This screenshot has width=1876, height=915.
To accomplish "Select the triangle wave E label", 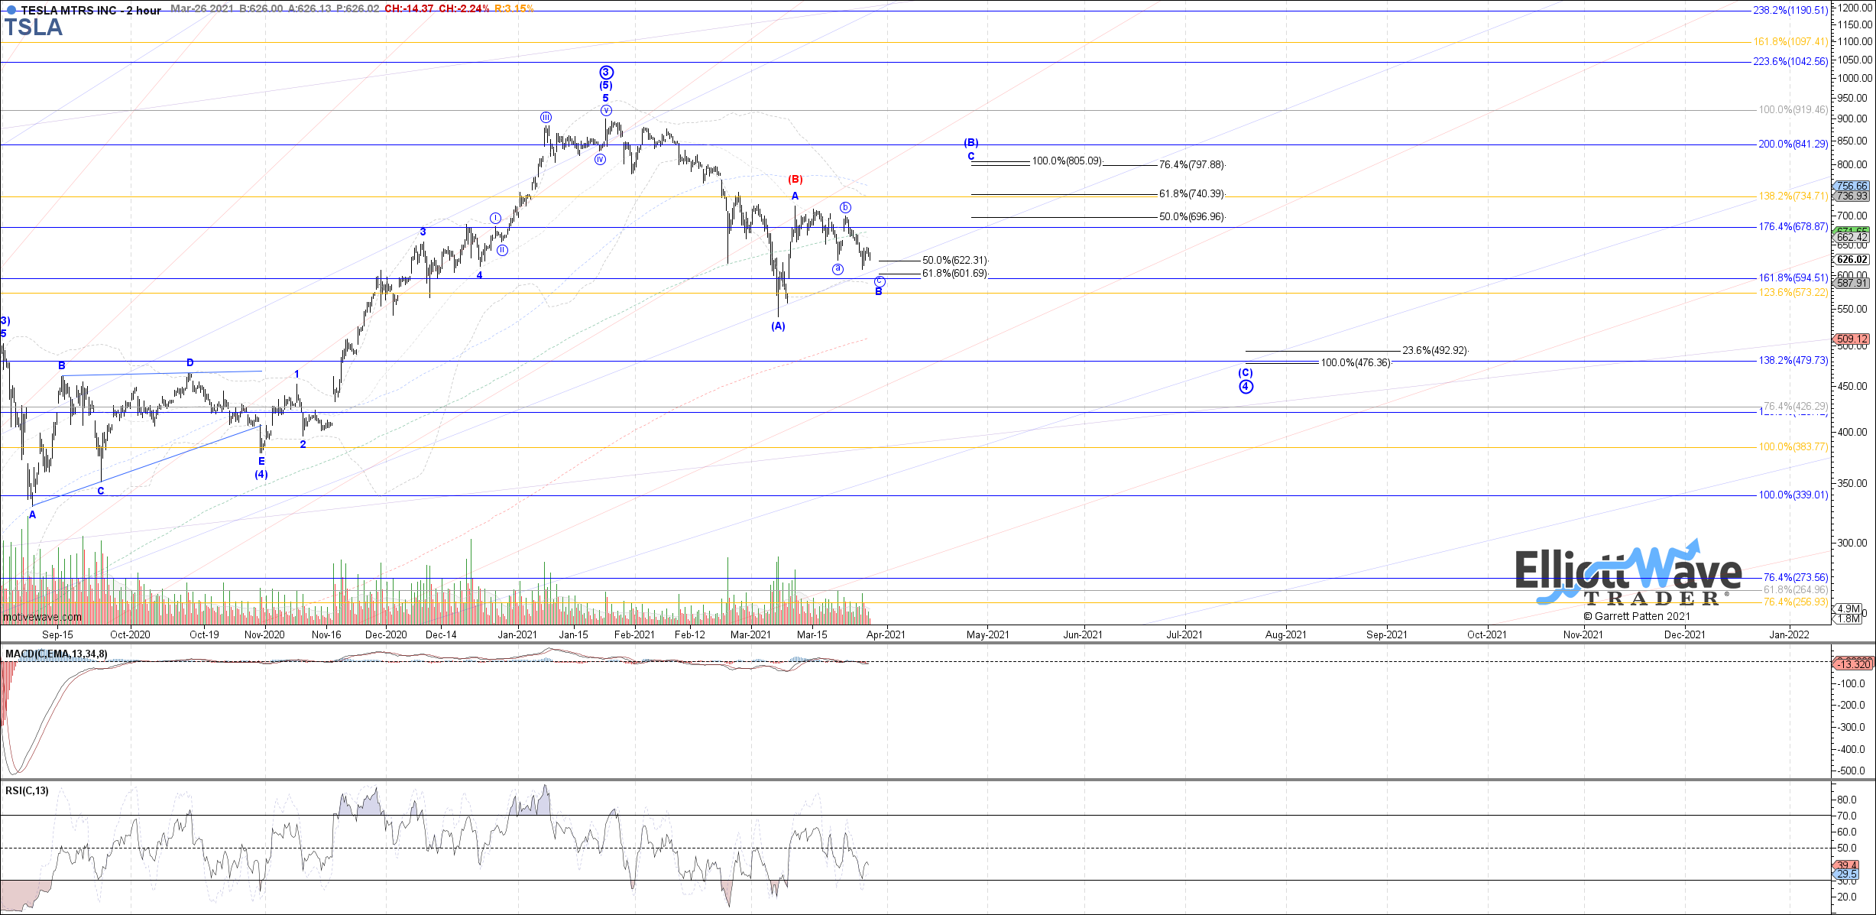I will [261, 462].
